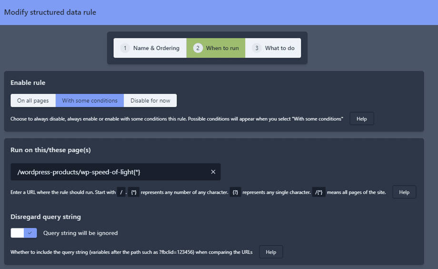The height and width of the screenshot is (269, 438).
Task: Click the step 3 number badge
Action: coord(257,48)
